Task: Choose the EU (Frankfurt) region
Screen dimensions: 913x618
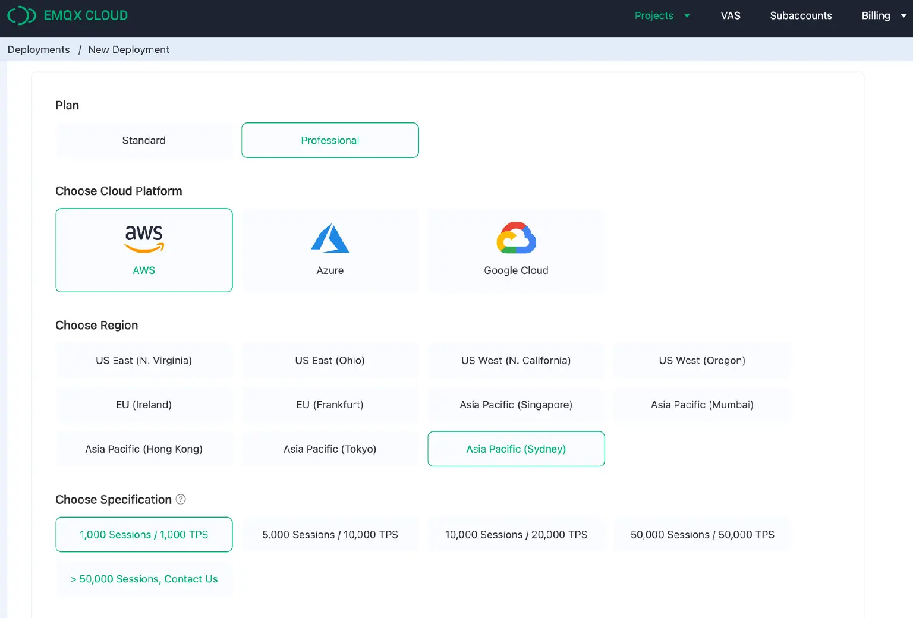Action: [x=330, y=405]
